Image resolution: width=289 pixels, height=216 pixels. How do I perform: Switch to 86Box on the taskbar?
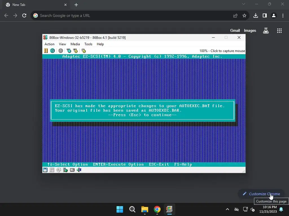pos(169,209)
